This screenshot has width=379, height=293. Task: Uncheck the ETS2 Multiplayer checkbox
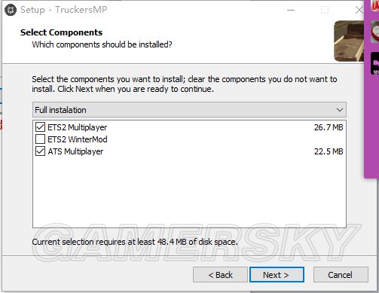(40, 127)
